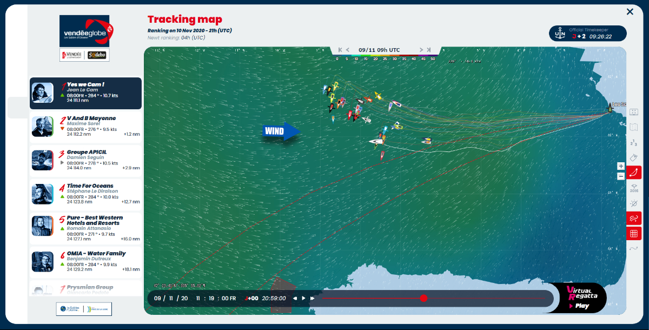Click Benjamin Dutreux skipper photo
Screen dimensions: 649x330
coord(43,262)
